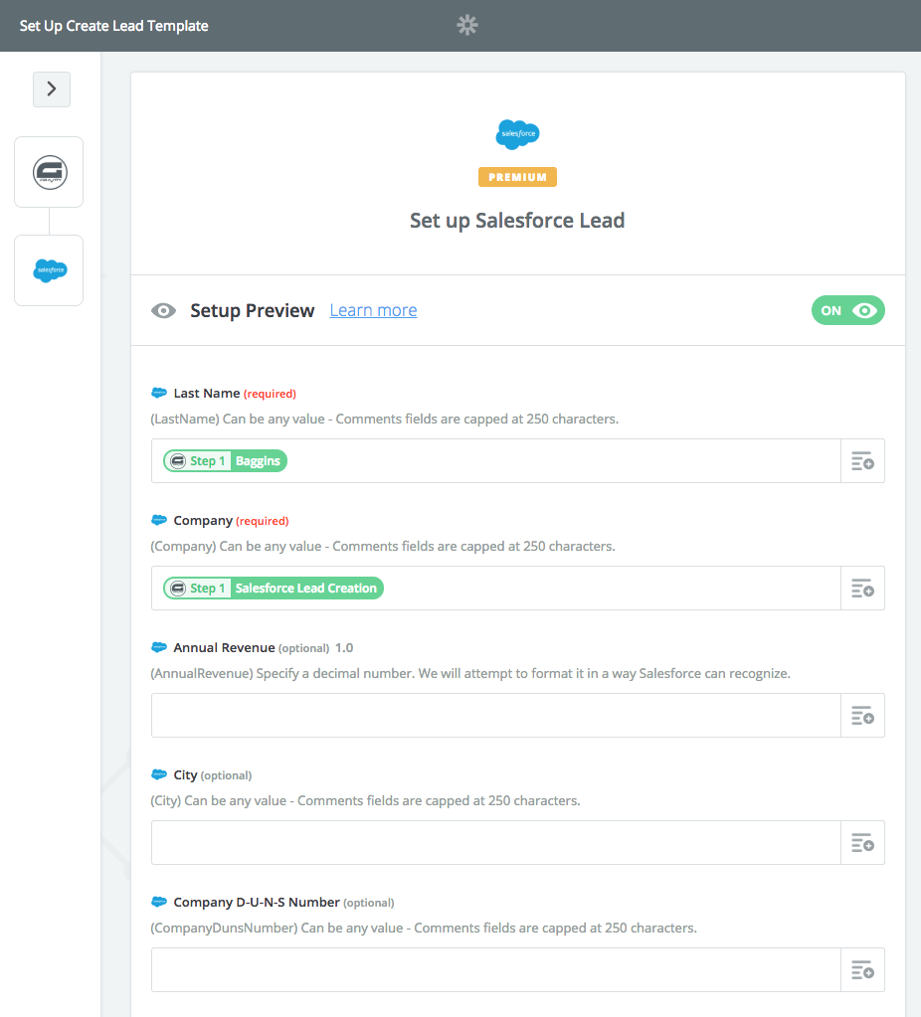Open insert-field menu for Company D-U-N-S Number

862,969
